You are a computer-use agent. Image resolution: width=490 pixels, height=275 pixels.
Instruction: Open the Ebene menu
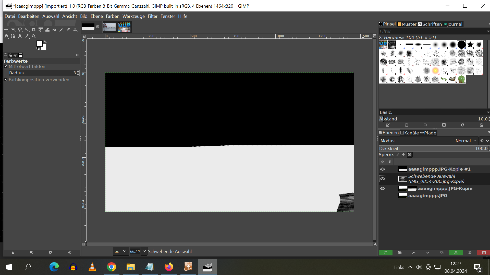[x=97, y=16]
